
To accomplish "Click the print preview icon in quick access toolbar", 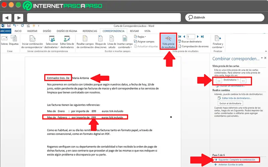I will click(28, 26).
